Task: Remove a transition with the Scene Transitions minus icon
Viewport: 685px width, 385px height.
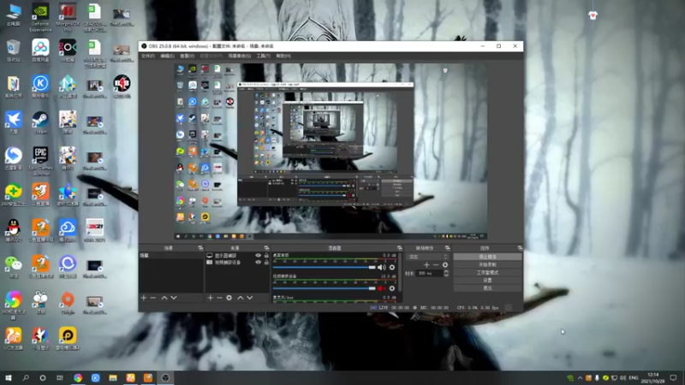Action: (436, 264)
